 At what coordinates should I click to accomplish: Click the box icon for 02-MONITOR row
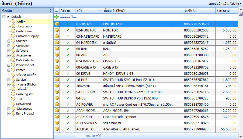(57, 30)
